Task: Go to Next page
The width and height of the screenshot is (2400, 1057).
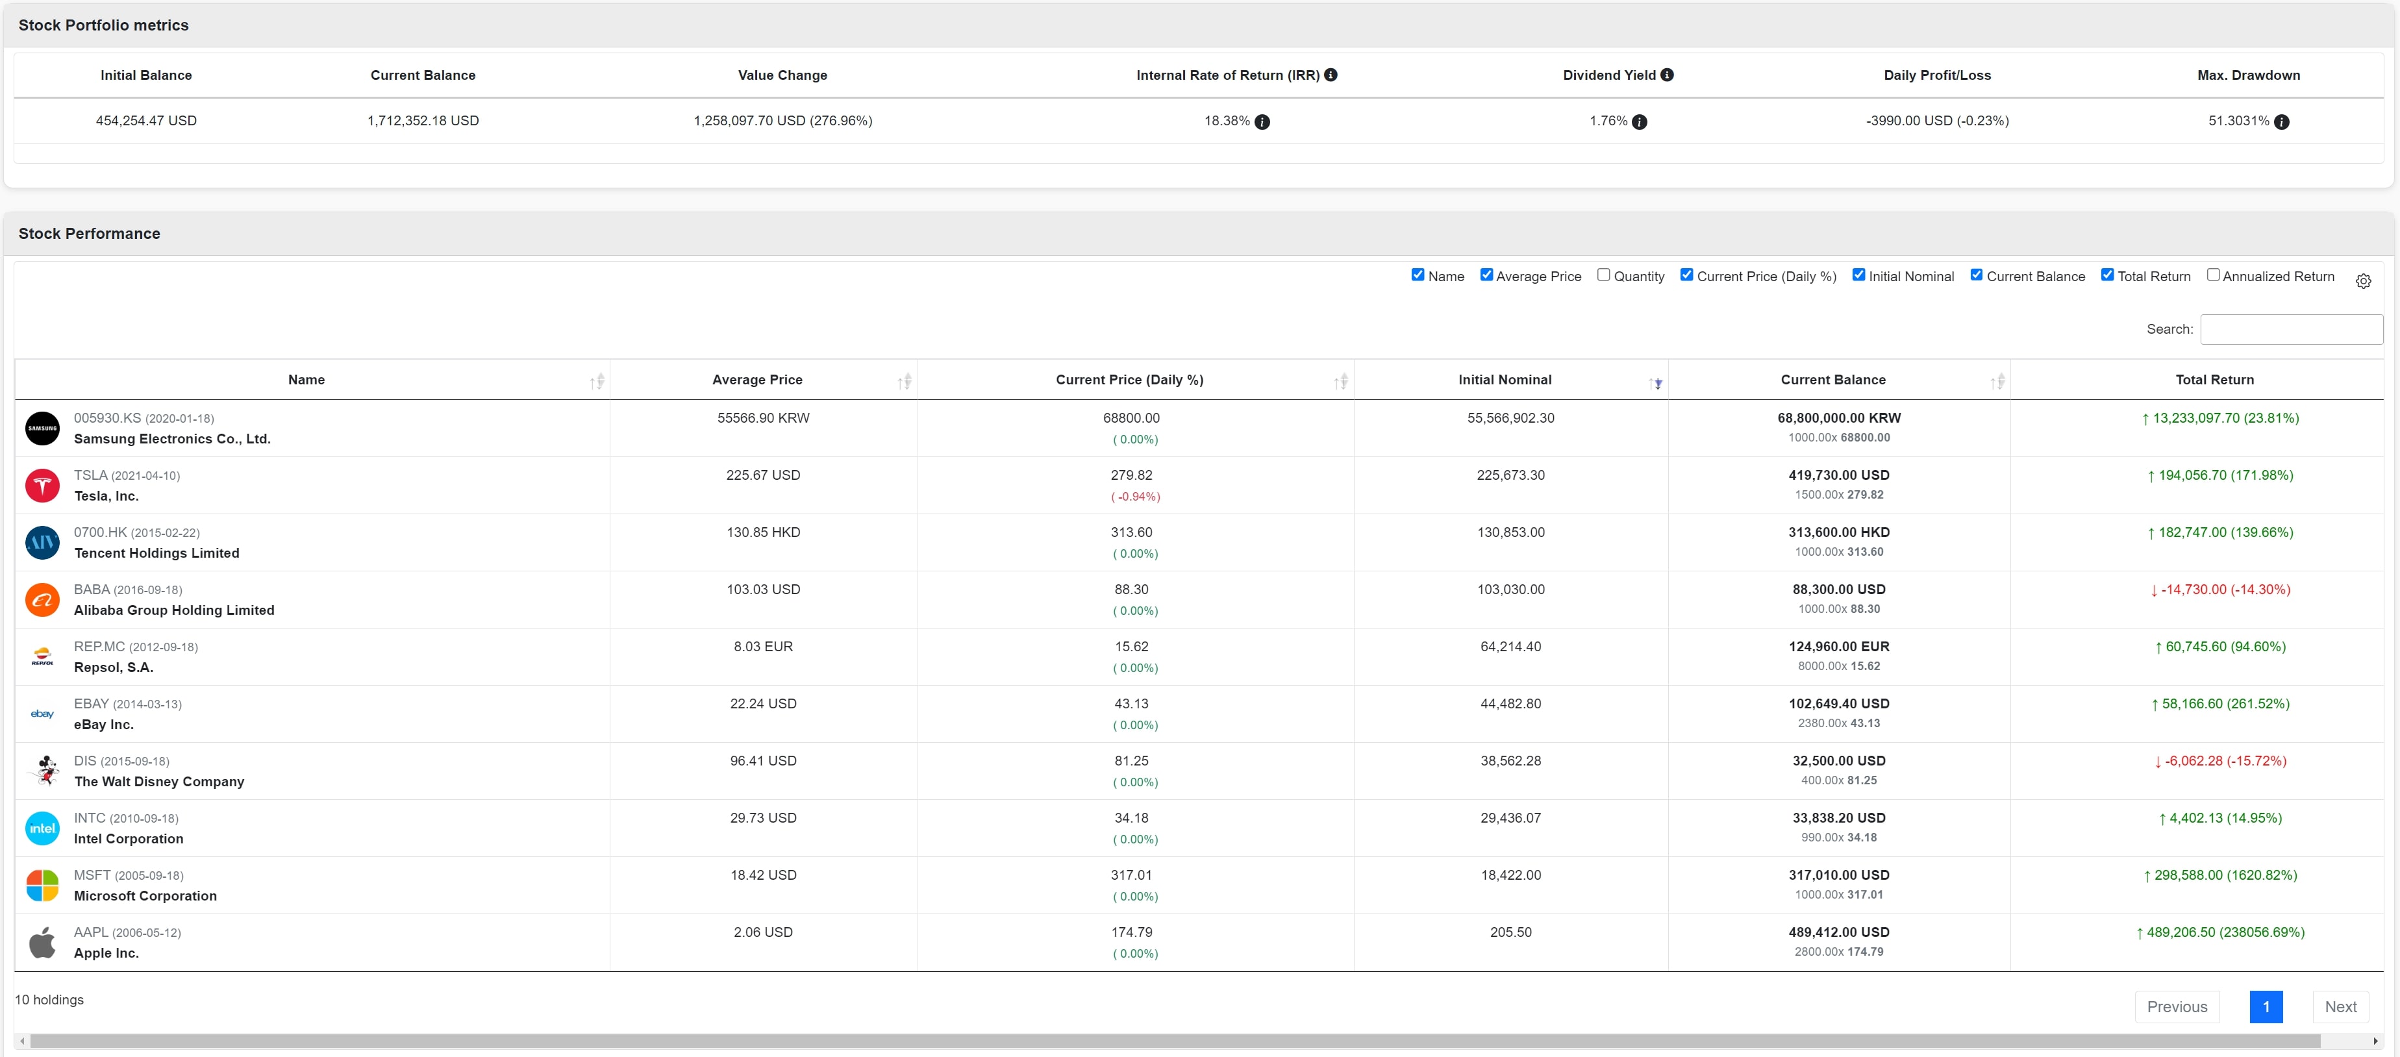Action: click(2340, 1007)
